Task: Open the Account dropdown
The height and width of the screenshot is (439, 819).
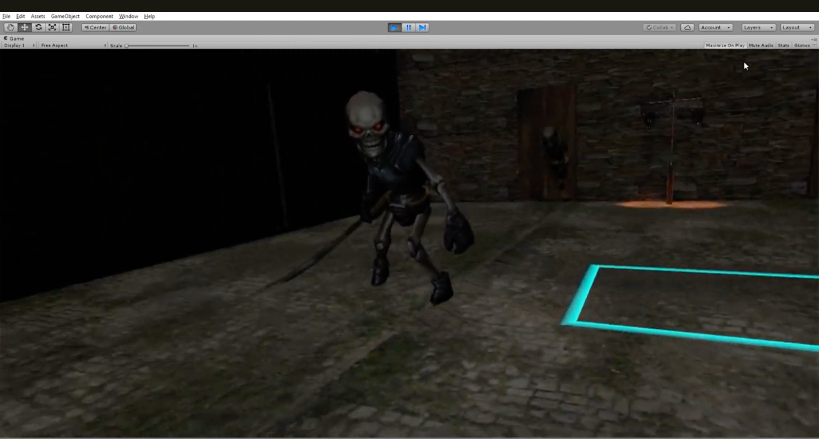Action: [x=715, y=27]
